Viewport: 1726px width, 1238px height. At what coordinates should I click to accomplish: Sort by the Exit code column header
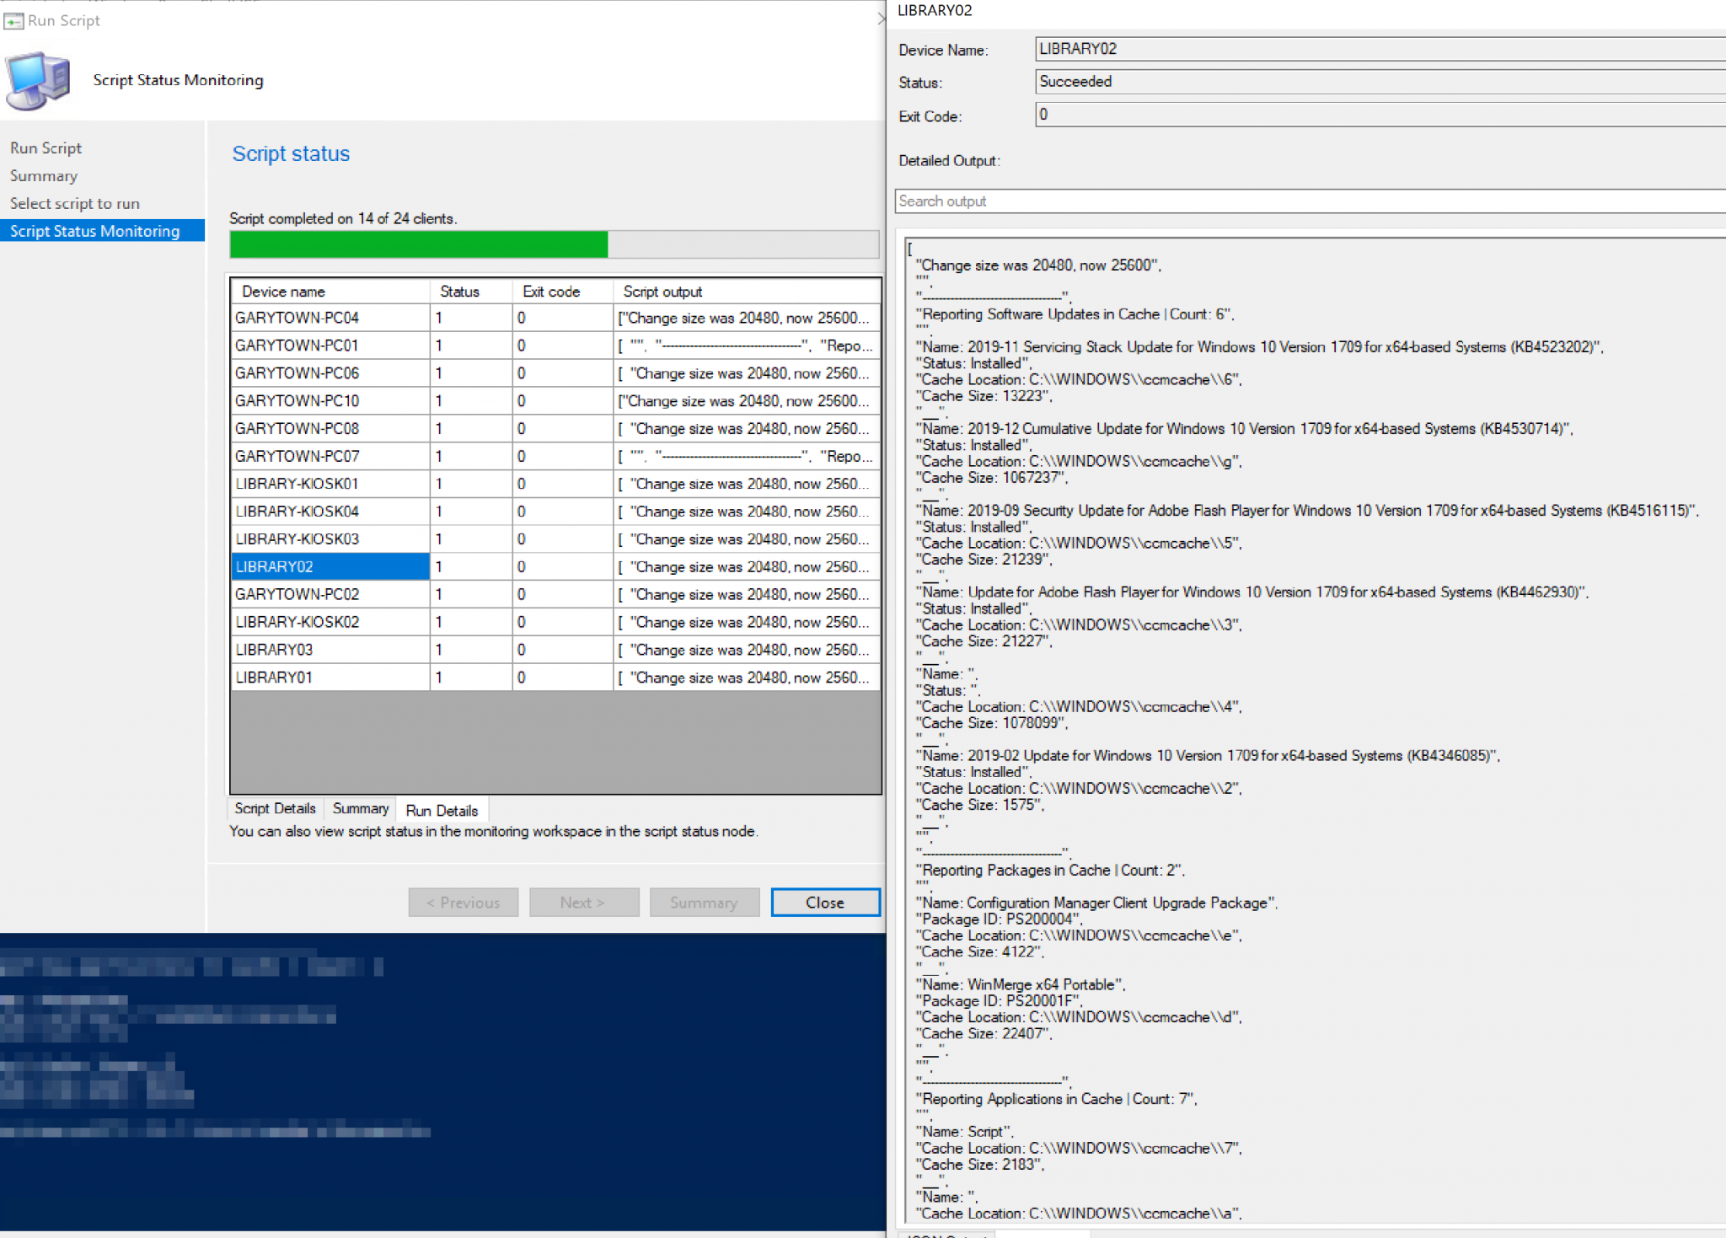click(551, 291)
